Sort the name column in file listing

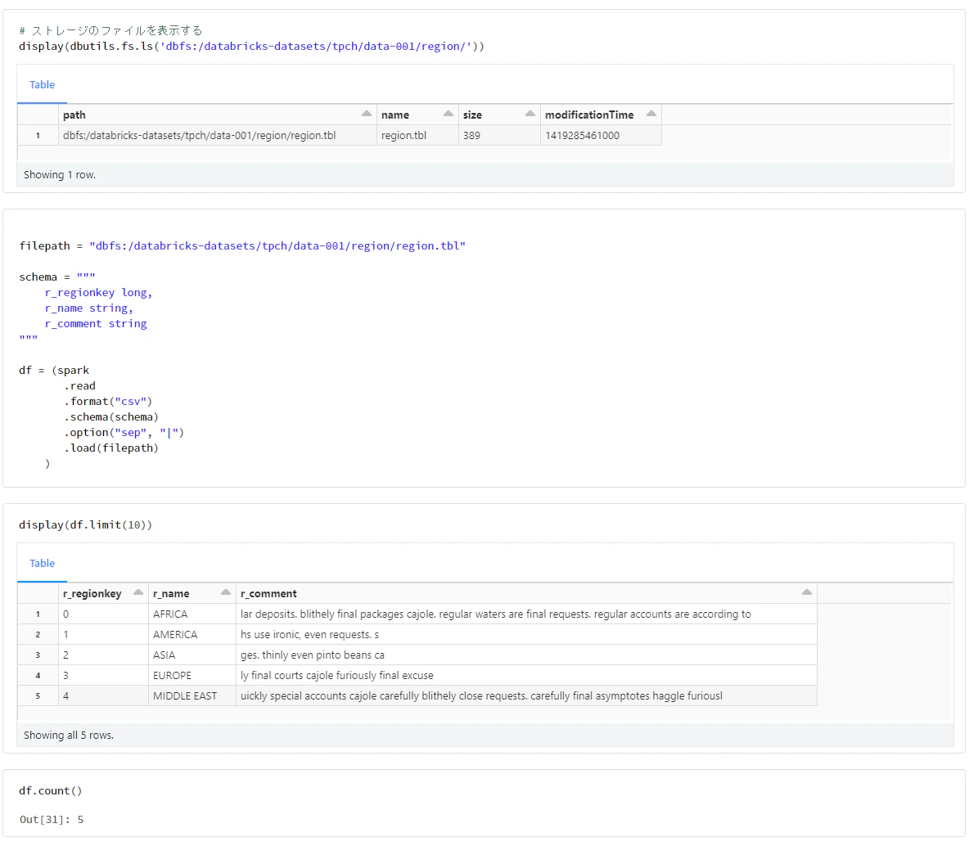point(448,114)
